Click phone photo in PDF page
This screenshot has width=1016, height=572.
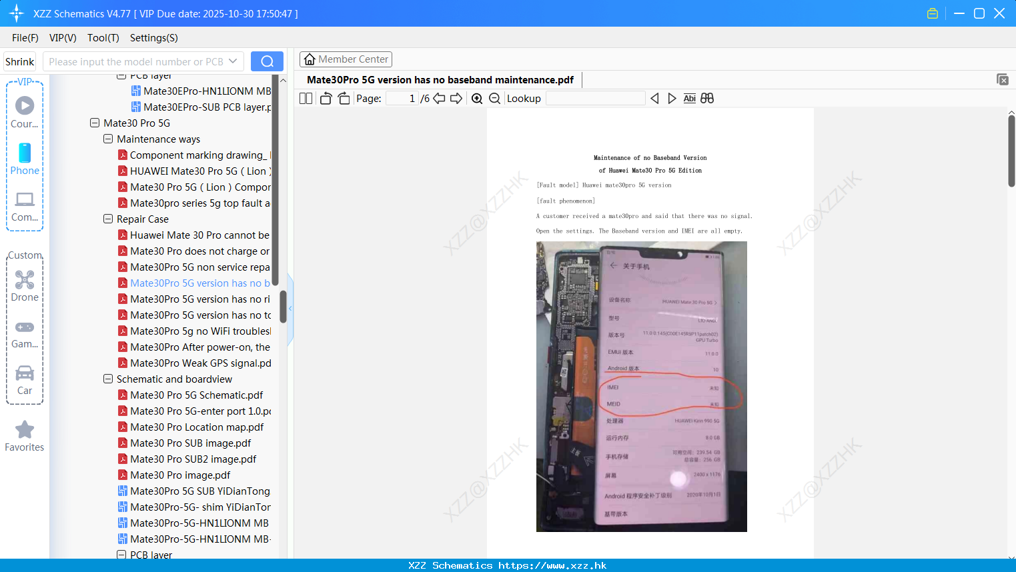pos(641,386)
